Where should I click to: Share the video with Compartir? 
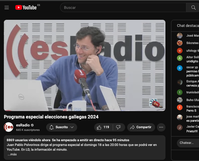pyautogui.click(x=141, y=127)
